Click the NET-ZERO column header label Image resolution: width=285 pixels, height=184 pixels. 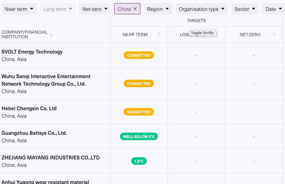(x=250, y=35)
